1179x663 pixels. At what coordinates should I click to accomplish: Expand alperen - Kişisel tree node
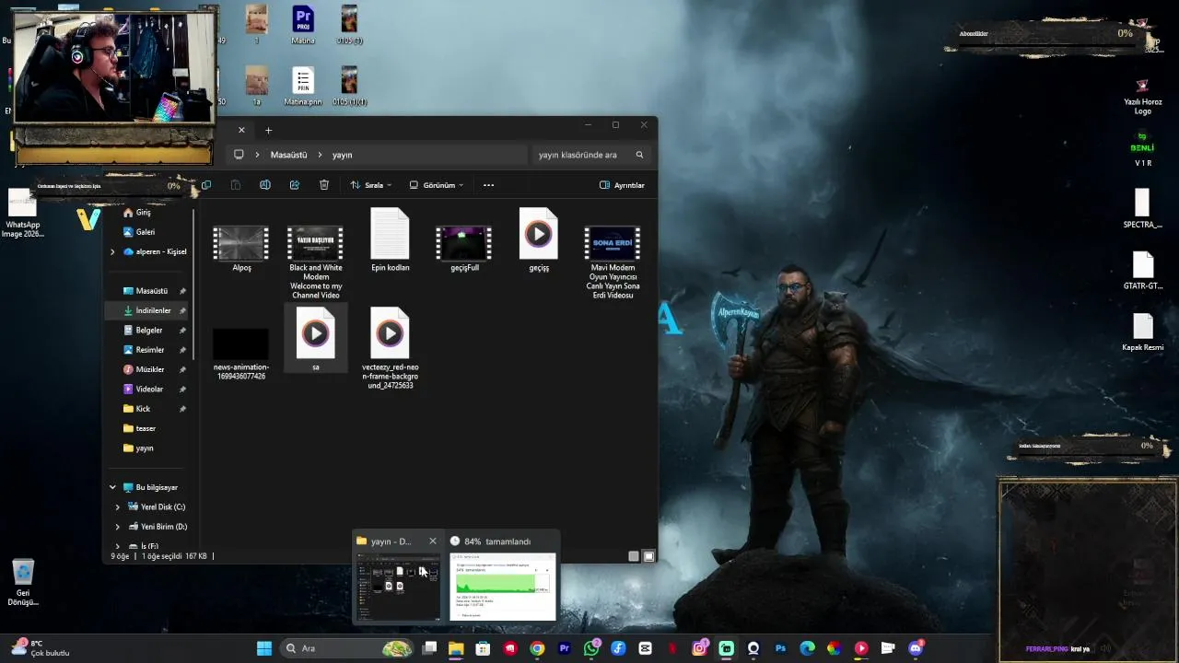click(x=113, y=251)
